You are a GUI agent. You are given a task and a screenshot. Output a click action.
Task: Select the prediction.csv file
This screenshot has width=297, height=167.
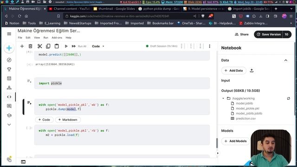245,119
